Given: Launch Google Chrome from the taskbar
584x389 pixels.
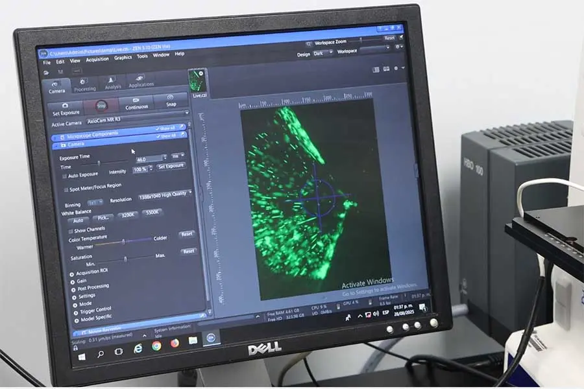Looking at the screenshot, I should point(156,346).
